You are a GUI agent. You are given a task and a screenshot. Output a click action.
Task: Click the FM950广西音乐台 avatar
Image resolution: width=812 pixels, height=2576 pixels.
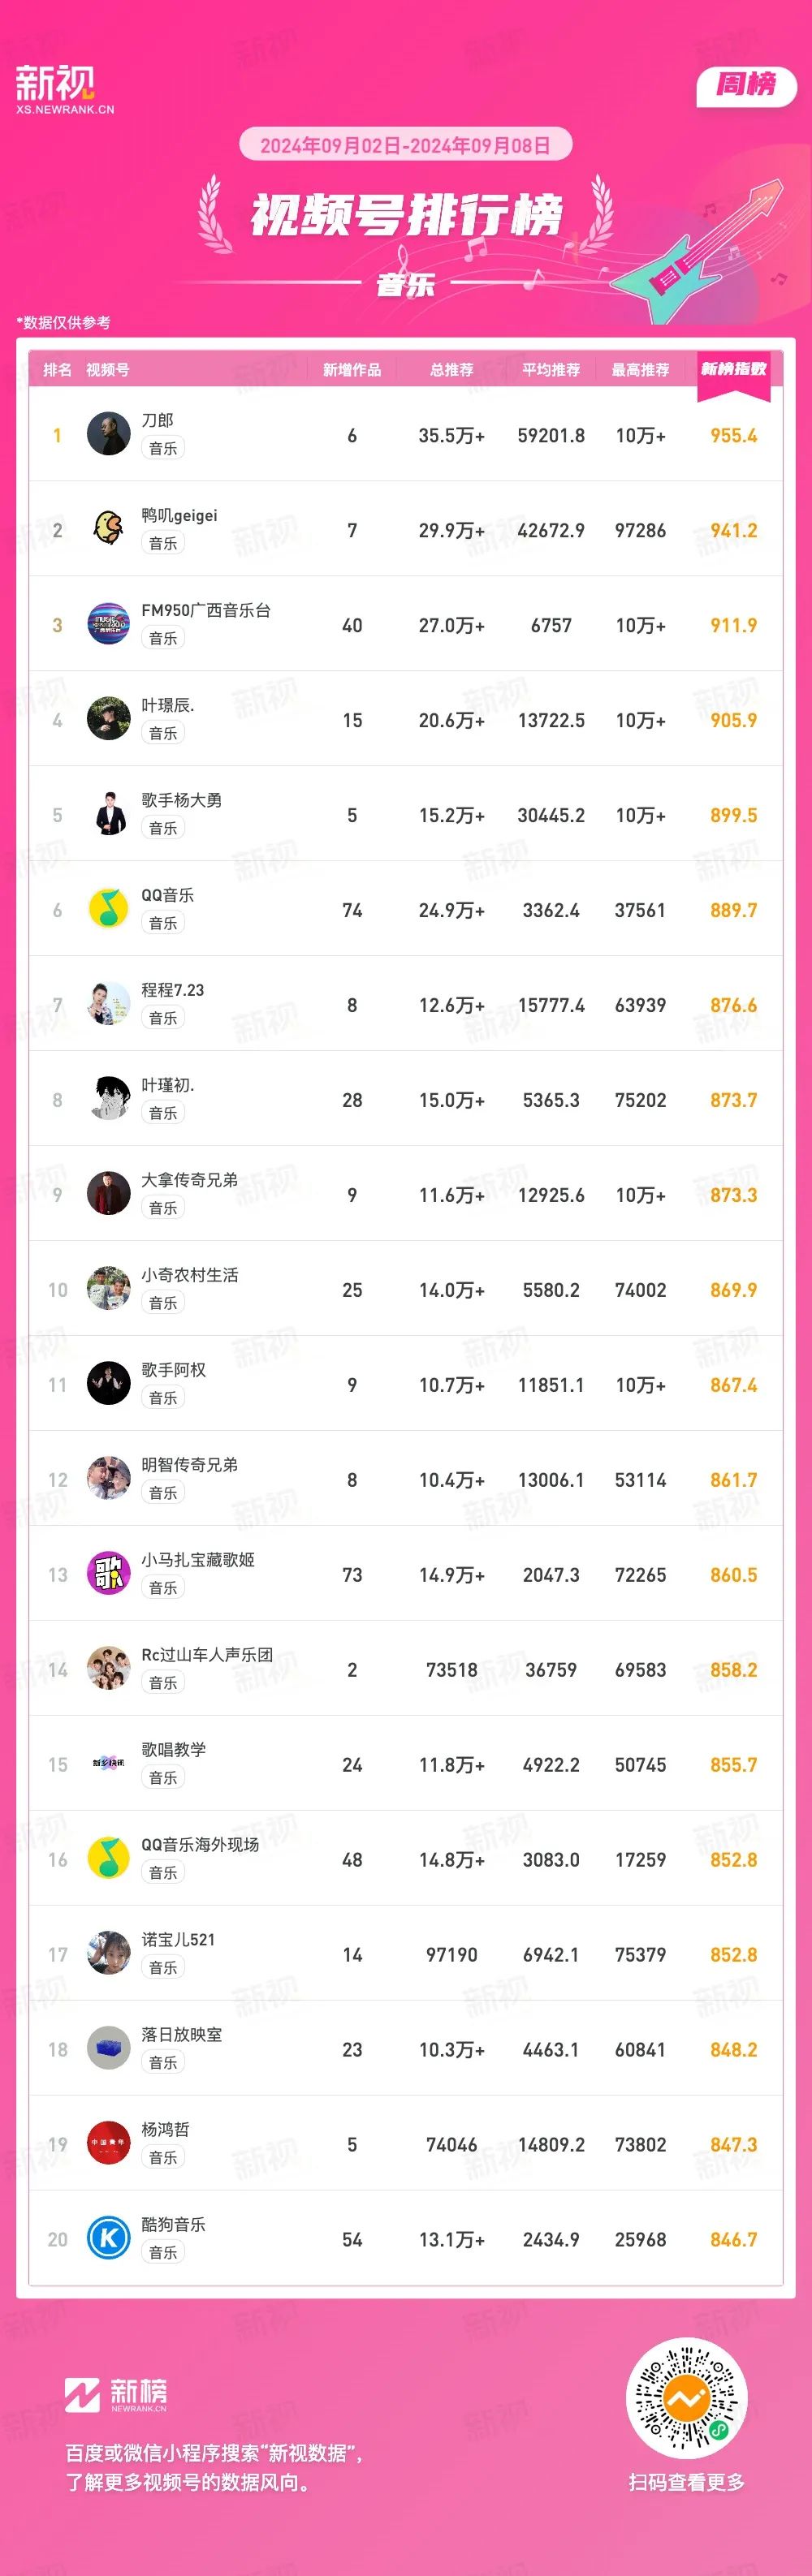pyautogui.click(x=108, y=624)
